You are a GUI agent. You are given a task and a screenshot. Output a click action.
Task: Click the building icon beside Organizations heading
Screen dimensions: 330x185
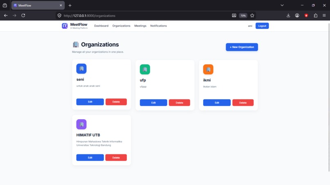[76, 45]
